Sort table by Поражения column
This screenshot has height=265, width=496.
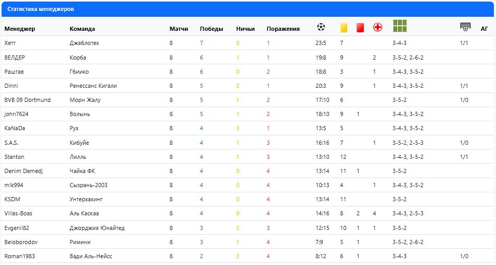coord(282,29)
